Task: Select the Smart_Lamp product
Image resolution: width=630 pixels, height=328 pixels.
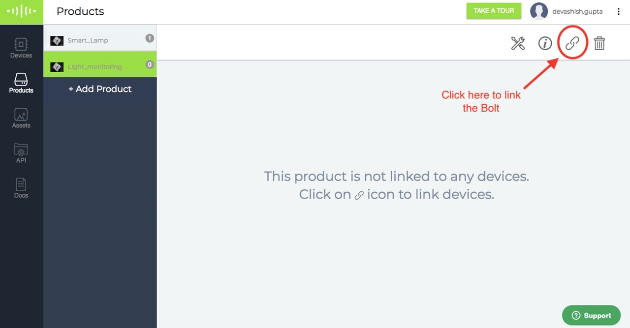Action: [x=100, y=40]
